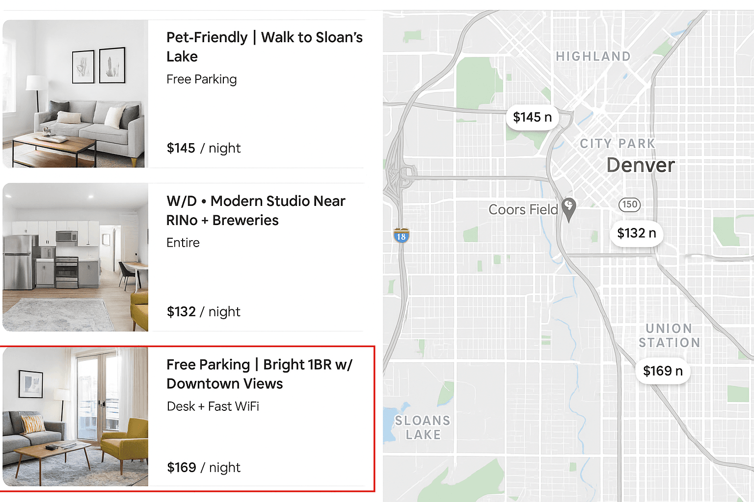Select the $132 price bubble on the map
754x502 pixels.
(x=636, y=233)
